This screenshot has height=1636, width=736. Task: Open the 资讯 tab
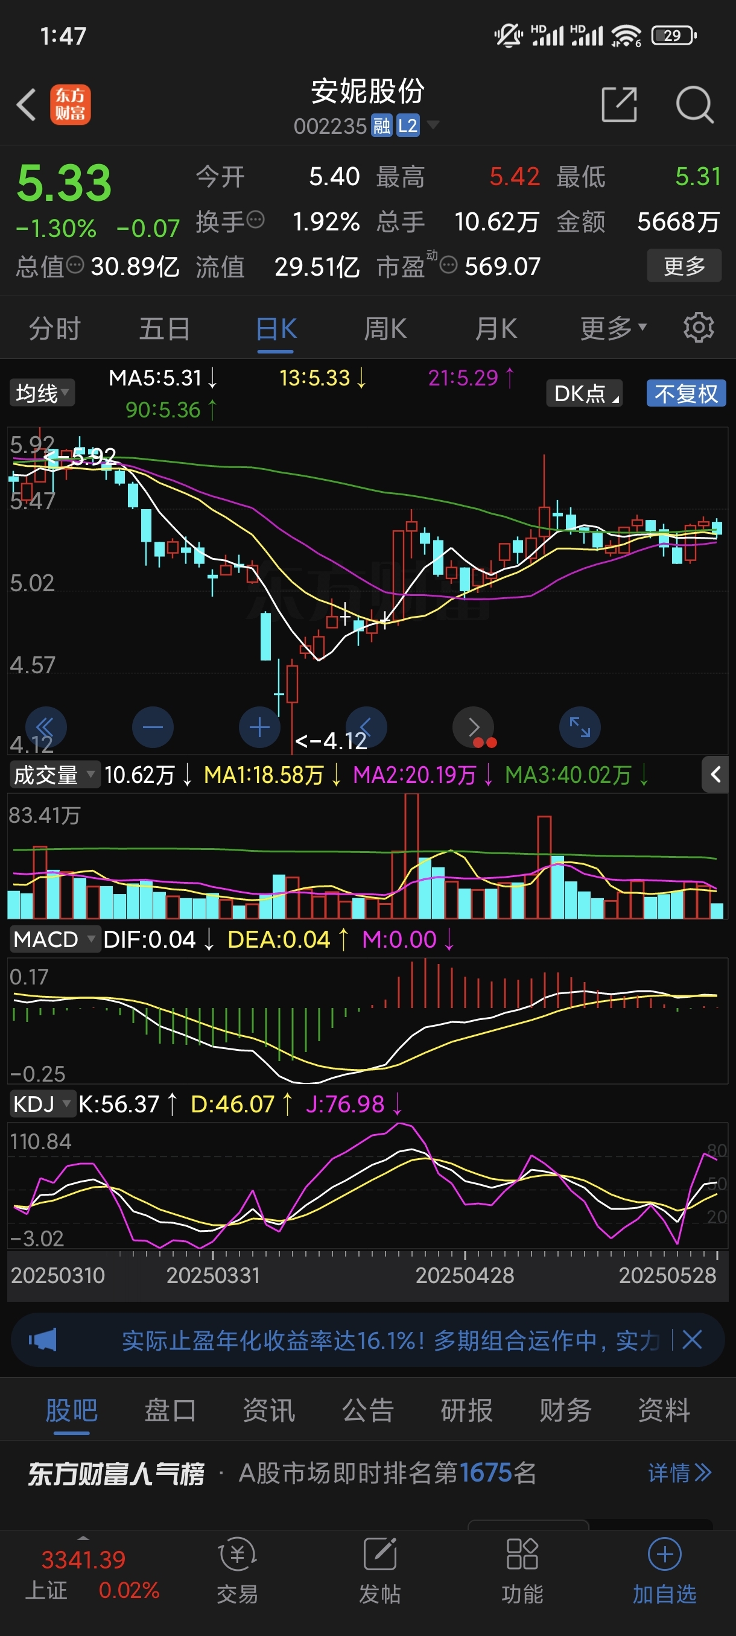(x=268, y=1409)
